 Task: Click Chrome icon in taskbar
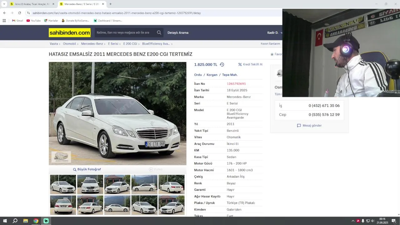coord(36,221)
